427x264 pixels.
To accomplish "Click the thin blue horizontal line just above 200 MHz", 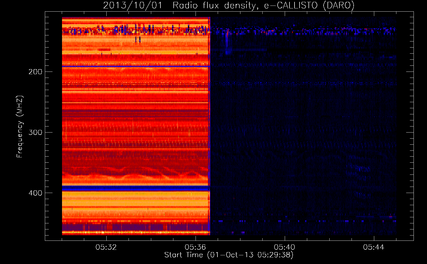I will point(136,66).
